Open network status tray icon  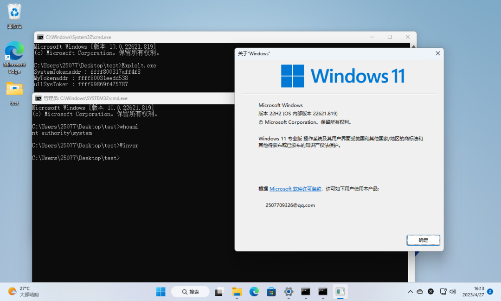tap(443, 291)
